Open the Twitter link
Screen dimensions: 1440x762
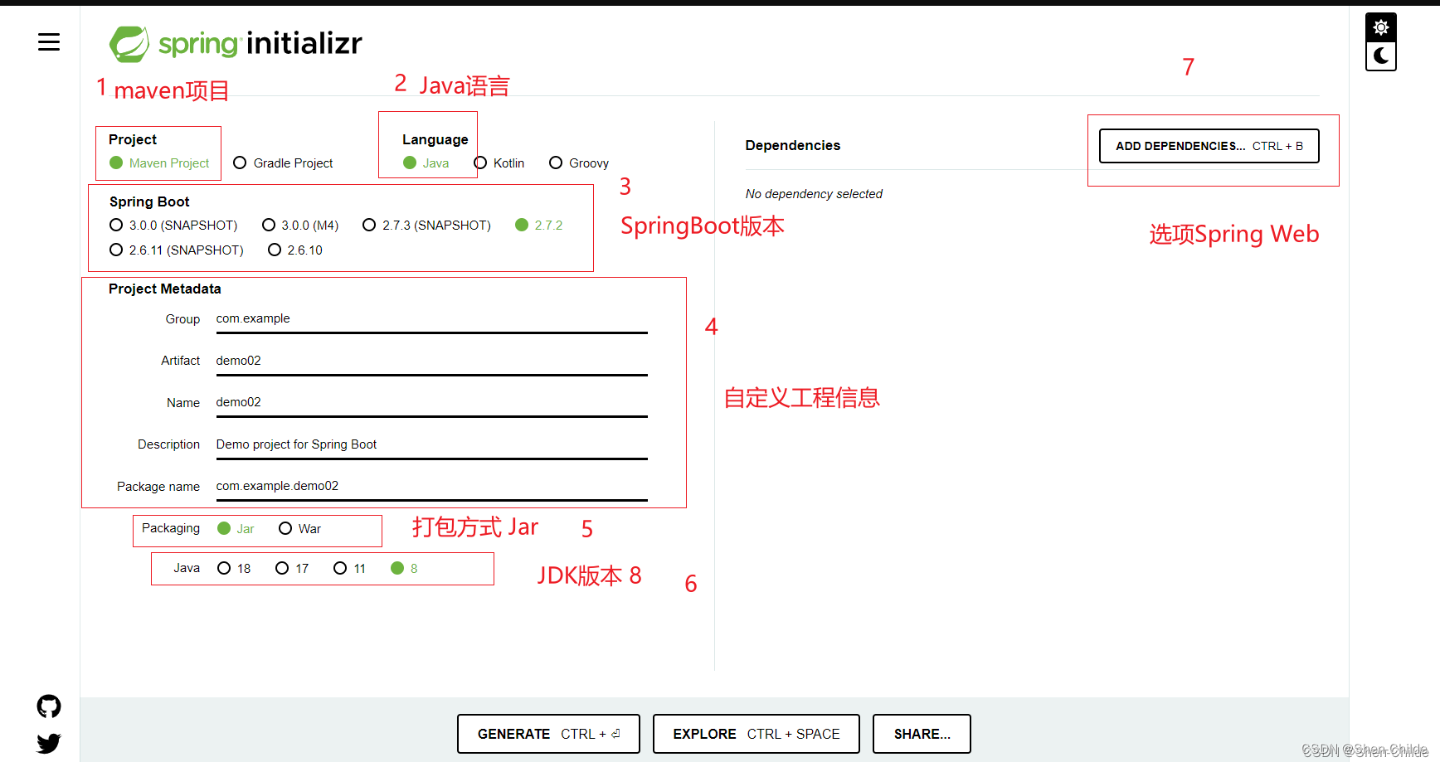(x=48, y=743)
